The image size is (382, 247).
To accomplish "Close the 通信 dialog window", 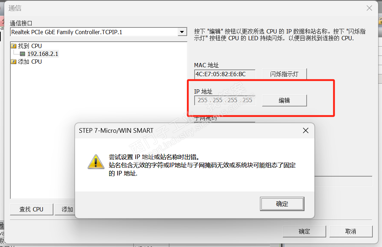I will [369, 8].
